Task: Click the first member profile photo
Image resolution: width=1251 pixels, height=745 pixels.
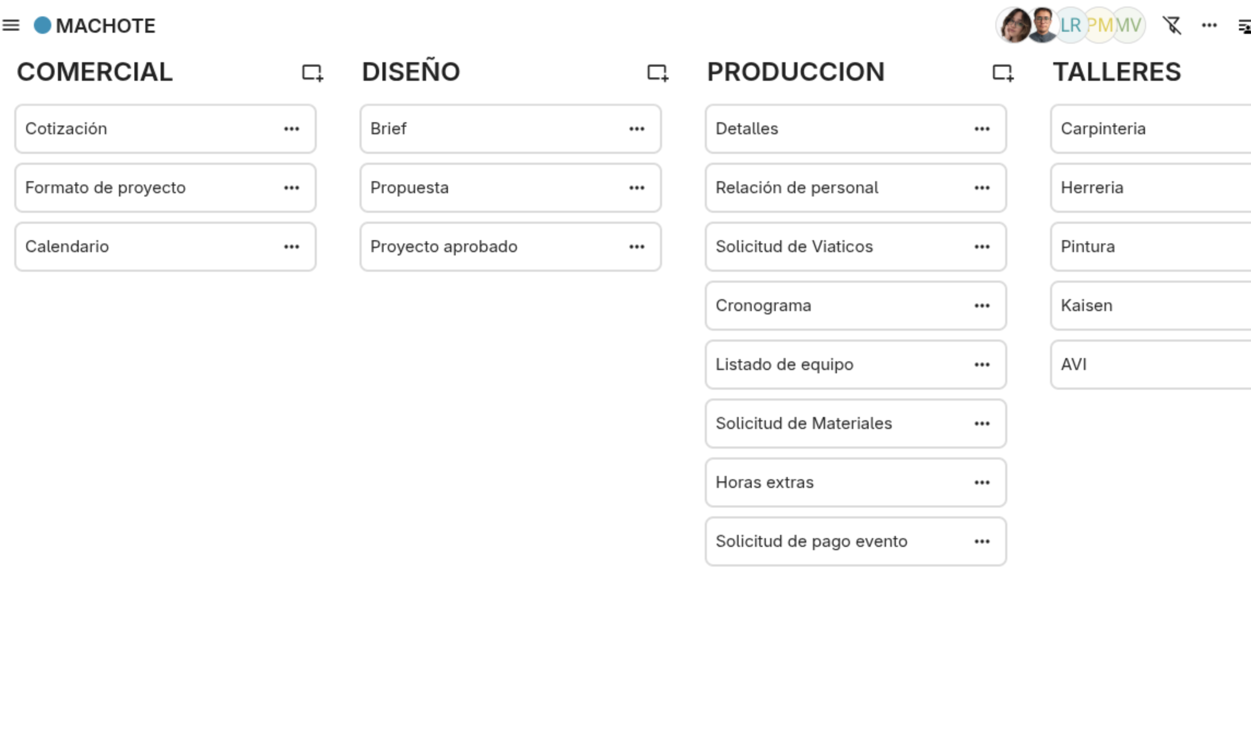Action: (x=1013, y=25)
